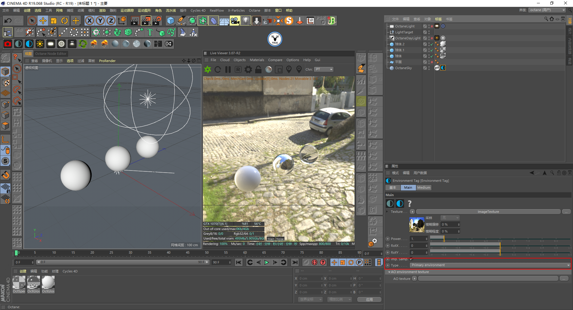Viewport: 573px width, 310px height.
Task: Toggle the Z axis lock
Action: (111, 21)
